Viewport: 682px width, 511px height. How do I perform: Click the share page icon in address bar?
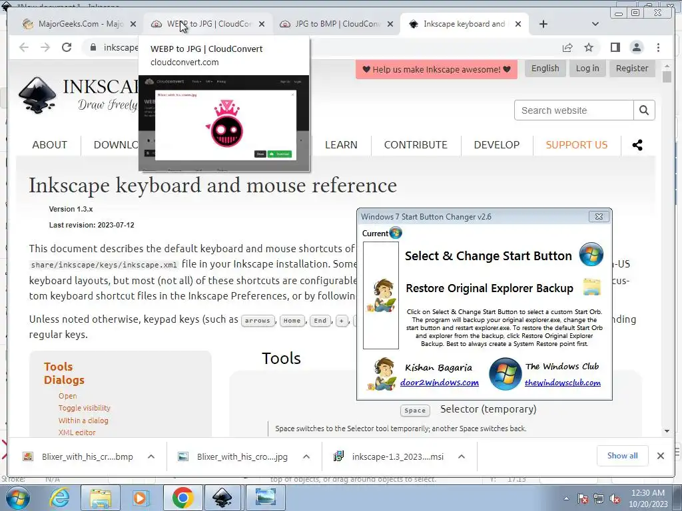(x=567, y=47)
